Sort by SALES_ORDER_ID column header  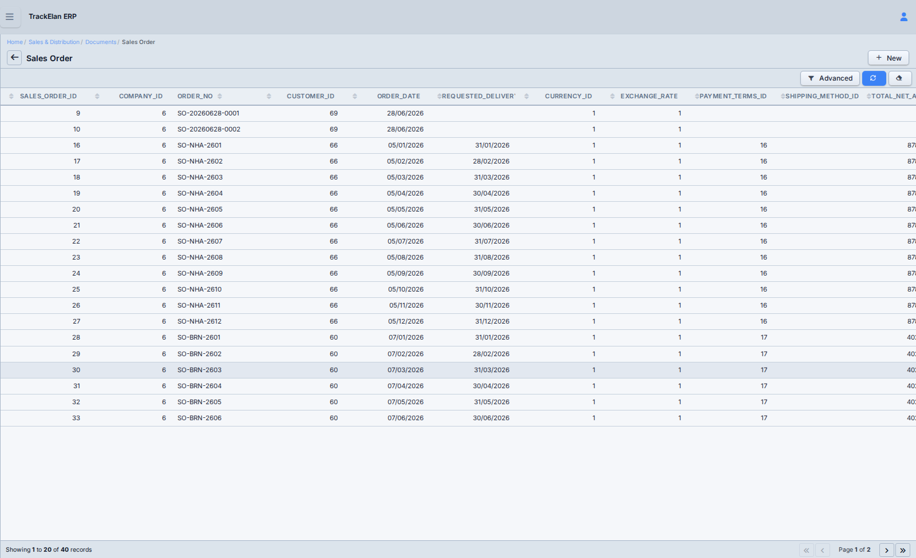tap(48, 96)
